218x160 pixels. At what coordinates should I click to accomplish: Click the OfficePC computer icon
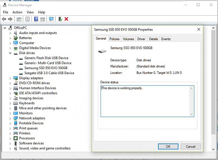click(x=10, y=28)
